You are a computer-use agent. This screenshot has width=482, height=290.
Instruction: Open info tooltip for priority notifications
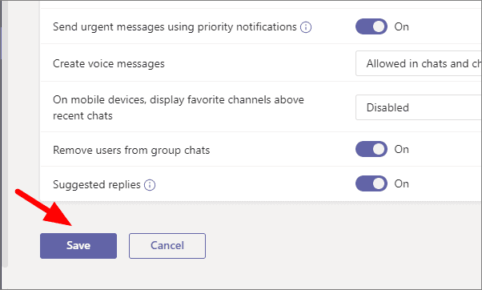point(306,27)
